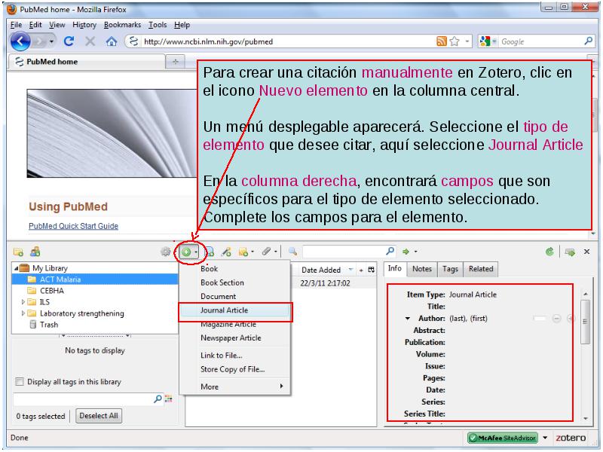This screenshot has width=603, height=452.
Task: Click the paperclip Attachment icon
Action: click(267, 252)
